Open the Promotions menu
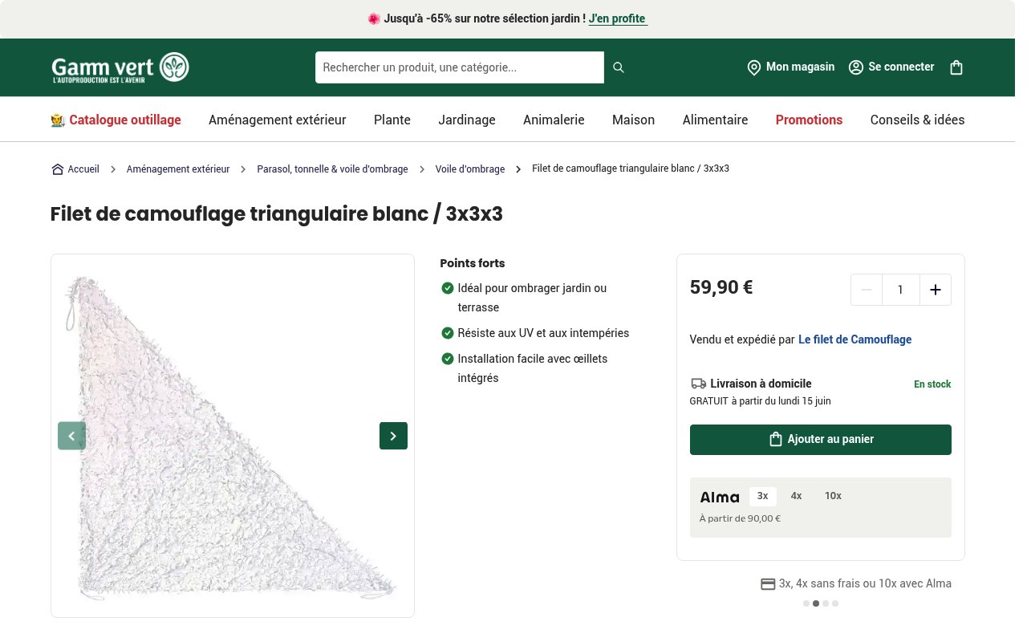The image size is (1027, 642). tap(810, 120)
